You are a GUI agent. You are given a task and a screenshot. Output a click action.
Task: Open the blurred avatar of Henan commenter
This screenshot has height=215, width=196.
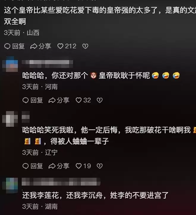[10, 64]
